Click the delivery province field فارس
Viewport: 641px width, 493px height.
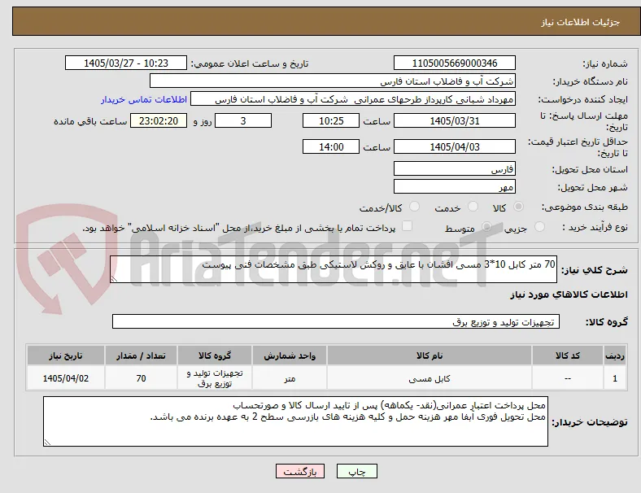tap(455, 168)
